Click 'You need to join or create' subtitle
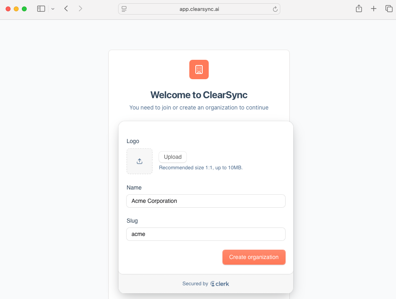Image resolution: width=396 pixels, height=299 pixels. (x=199, y=107)
